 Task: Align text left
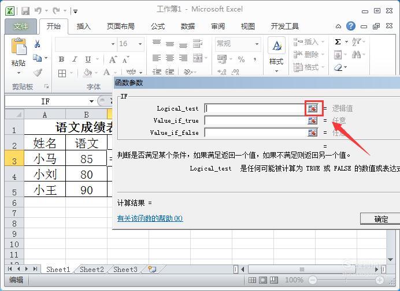pyautogui.click(x=157, y=58)
